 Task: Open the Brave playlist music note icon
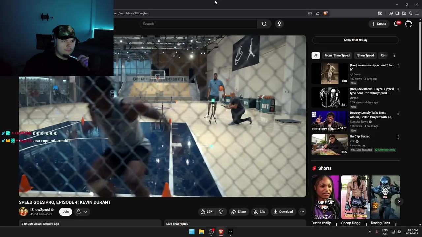pyautogui.click(x=391, y=13)
